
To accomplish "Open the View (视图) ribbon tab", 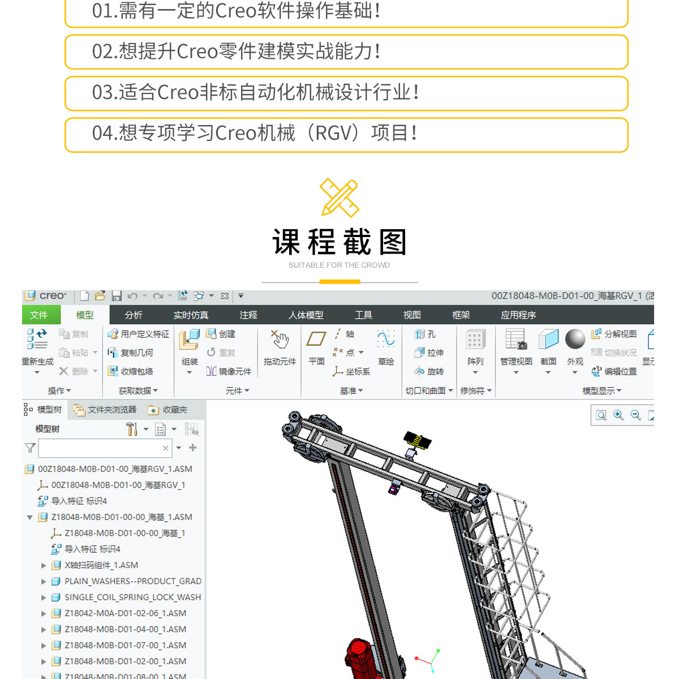I will click(412, 315).
